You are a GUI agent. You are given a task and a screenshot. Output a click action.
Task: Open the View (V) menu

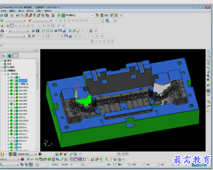coord(13,11)
